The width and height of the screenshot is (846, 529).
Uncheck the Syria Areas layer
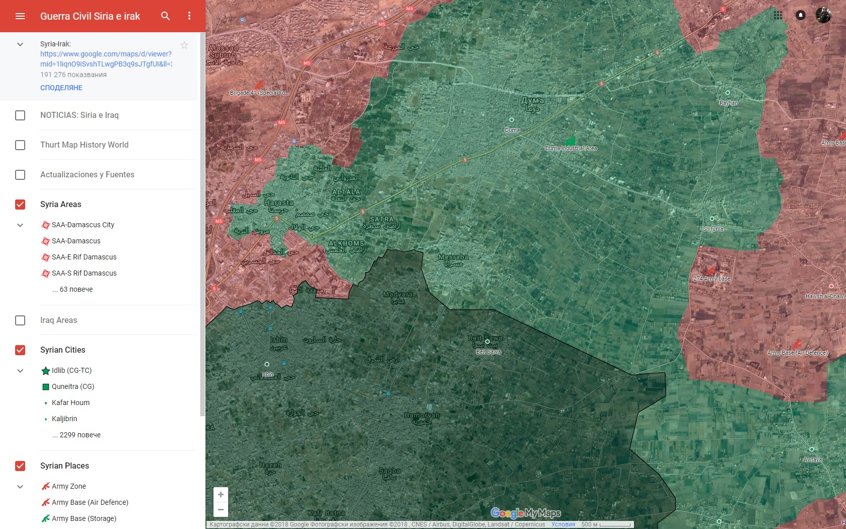[x=20, y=205]
